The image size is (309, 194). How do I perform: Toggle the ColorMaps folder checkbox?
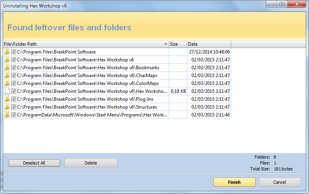(x=13, y=83)
